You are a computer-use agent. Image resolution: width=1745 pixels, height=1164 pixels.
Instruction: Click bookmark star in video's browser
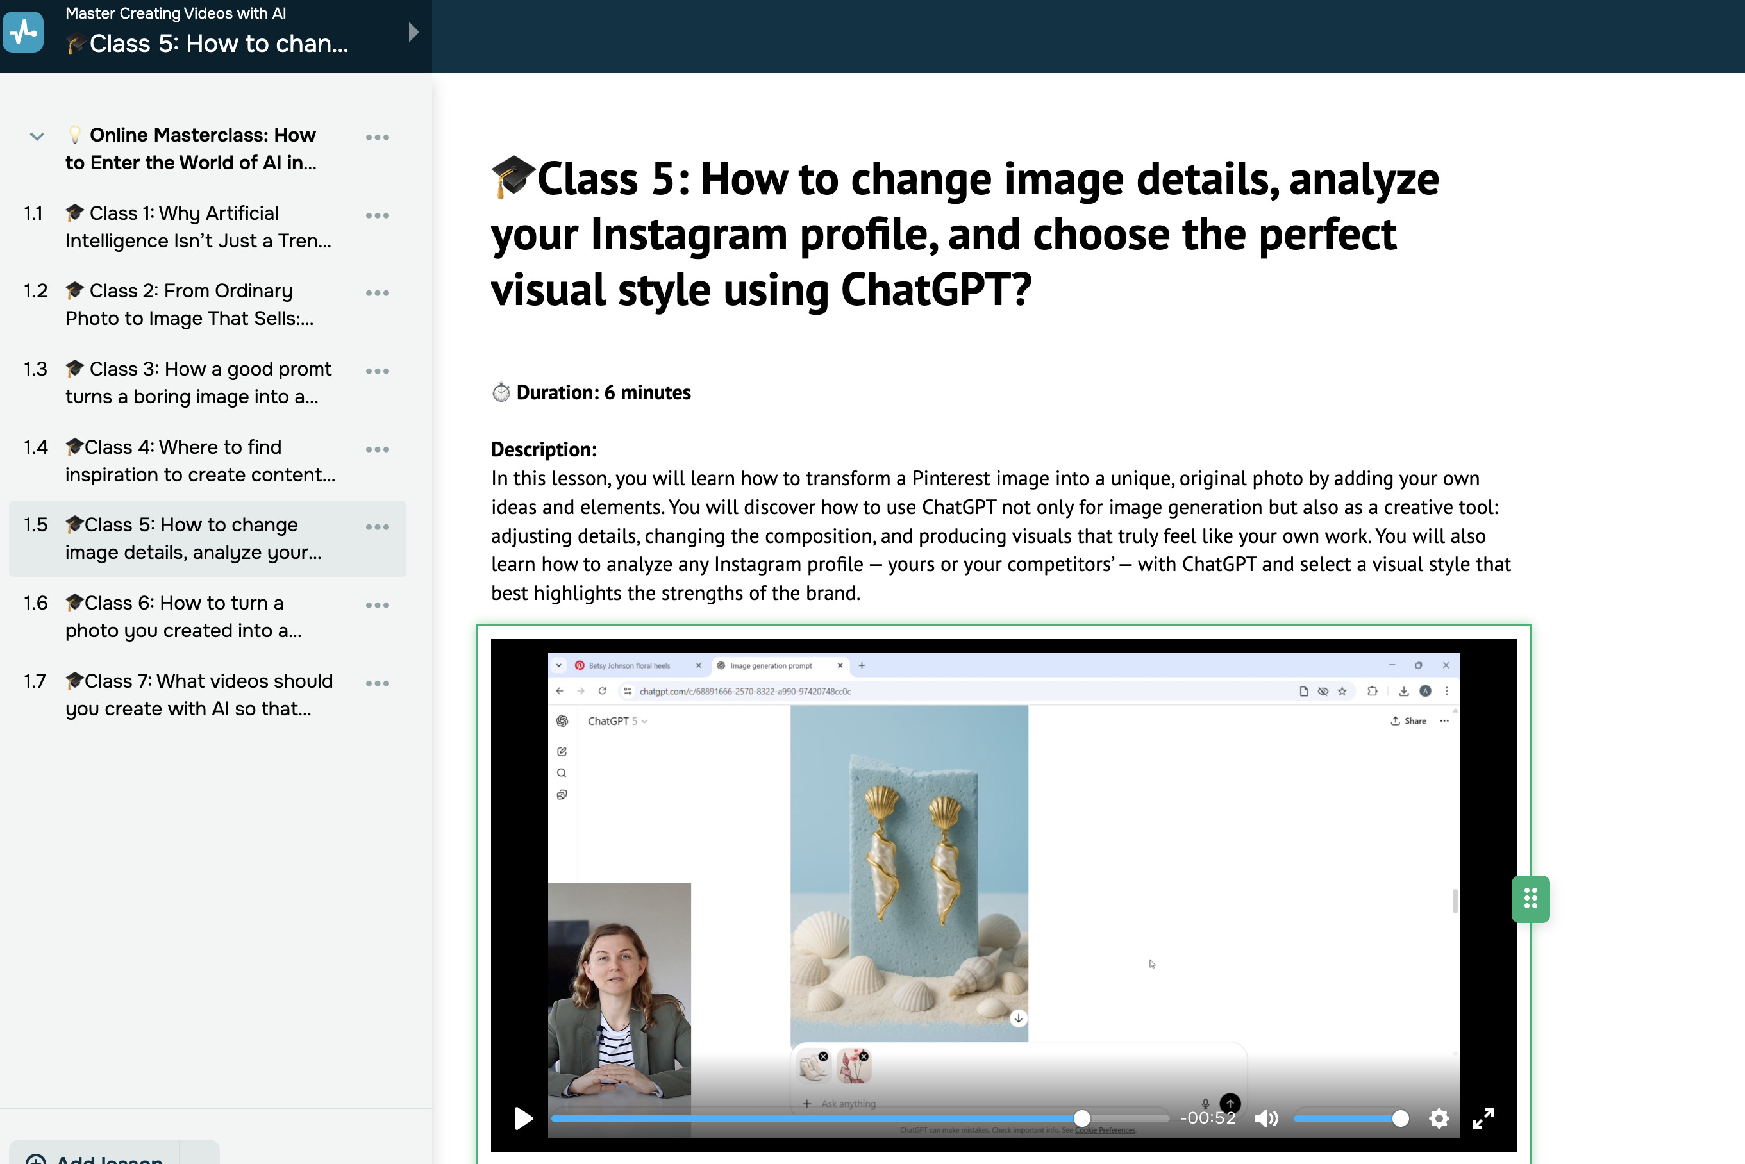pos(1342,691)
